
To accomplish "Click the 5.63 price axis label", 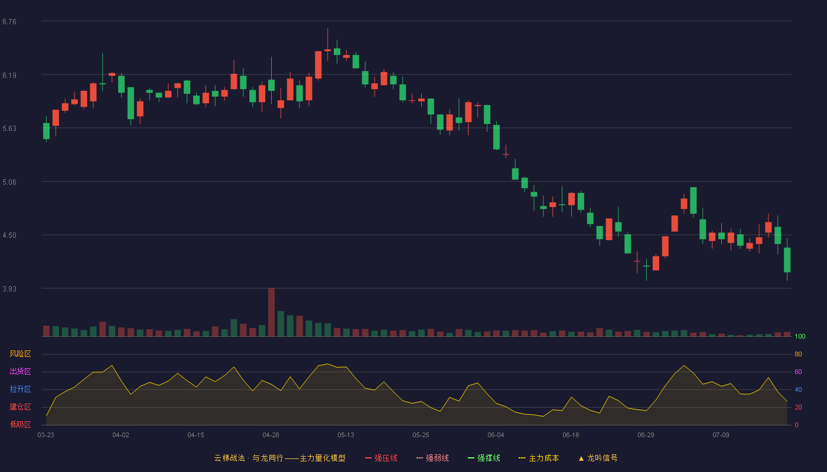I will point(9,129).
